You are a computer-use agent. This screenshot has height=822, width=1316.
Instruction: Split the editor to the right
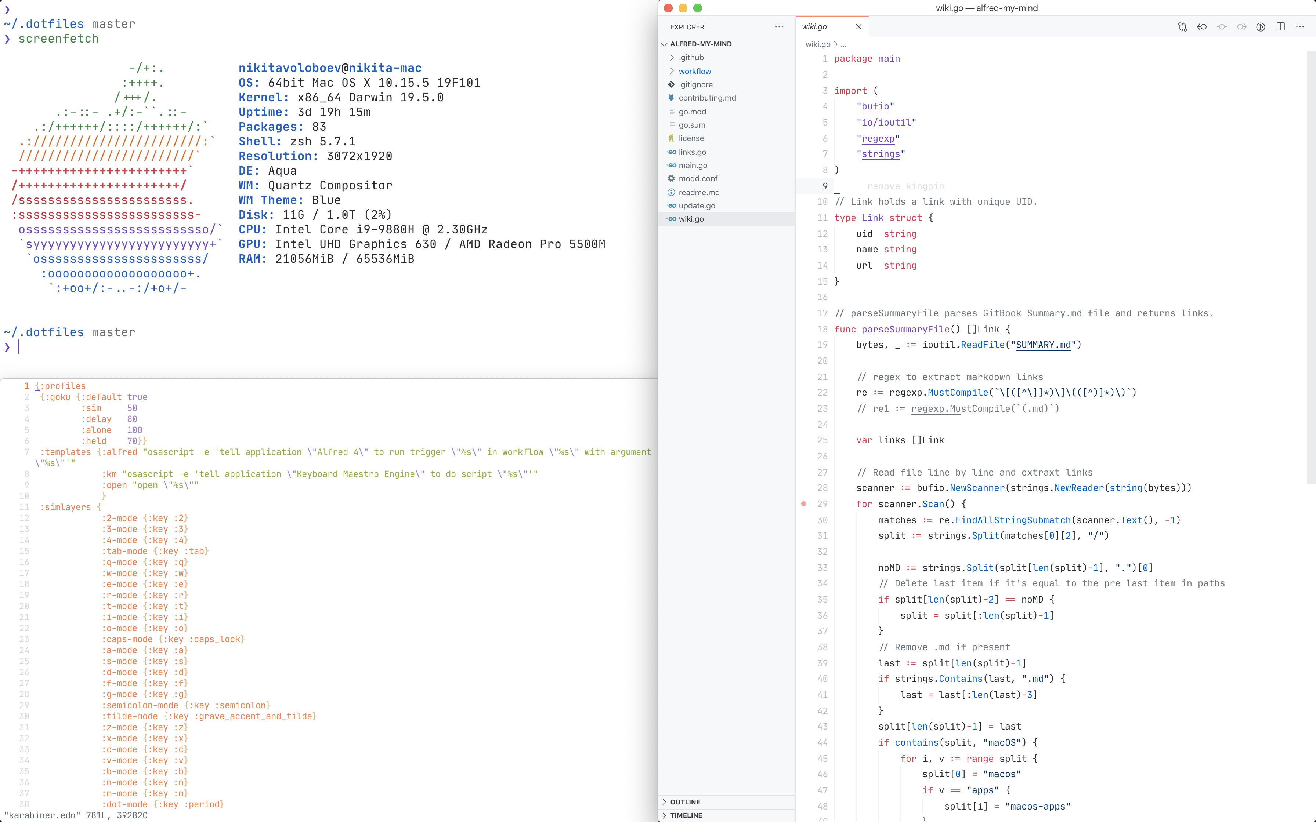(x=1281, y=27)
